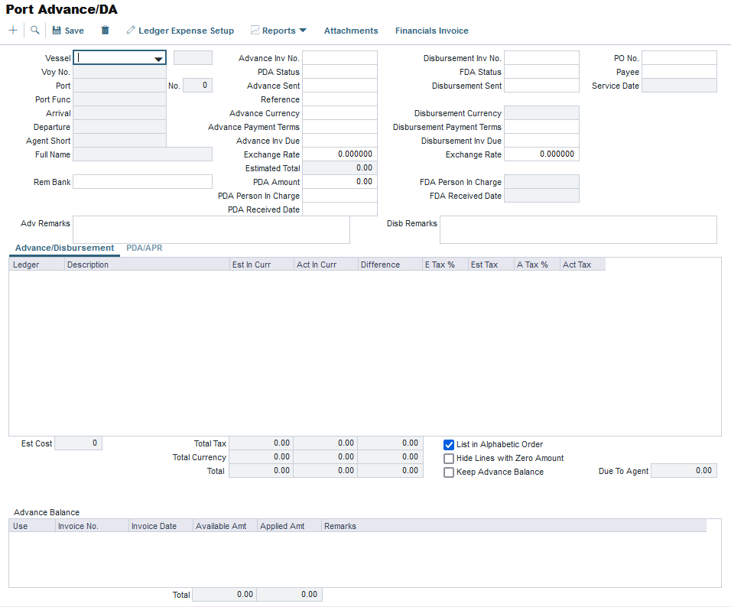Click the Adv Remarks text area

[x=211, y=229]
